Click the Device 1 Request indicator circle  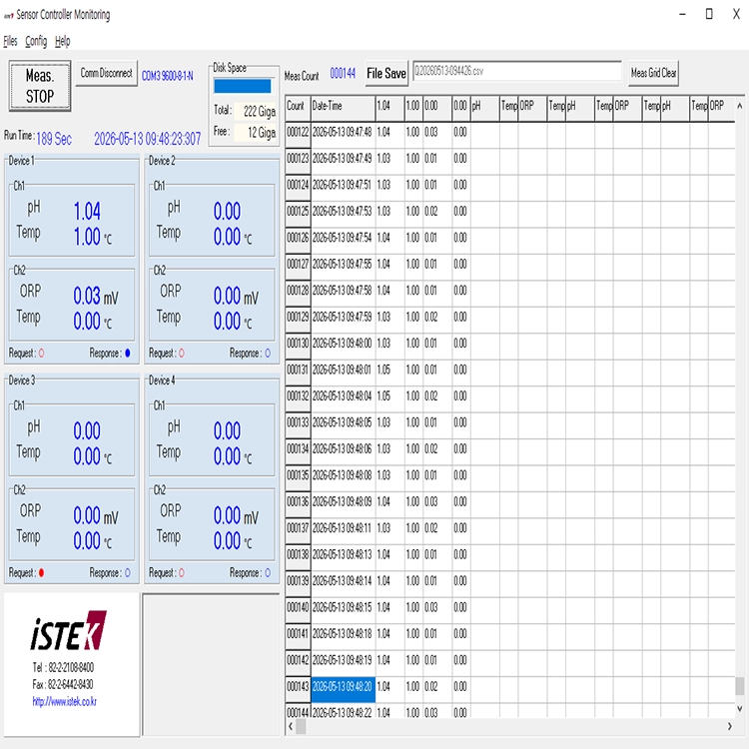[x=42, y=353]
